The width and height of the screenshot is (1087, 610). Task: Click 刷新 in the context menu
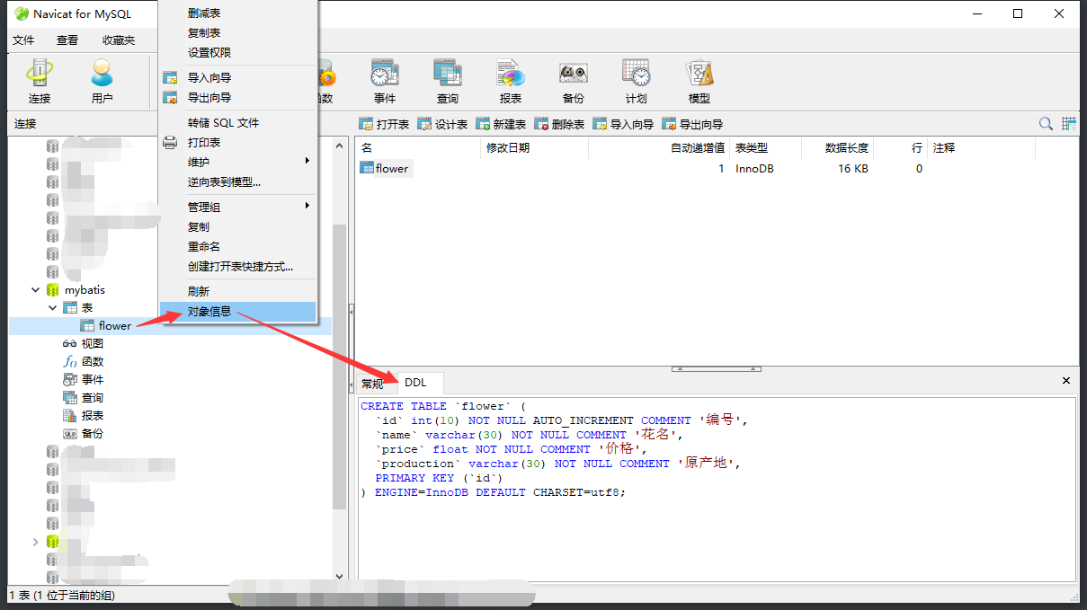click(x=199, y=291)
